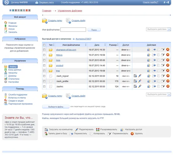Image resolution: width=173 pixels, height=156 pixels.
Task: Copy the logs folder
Action: (158, 60)
